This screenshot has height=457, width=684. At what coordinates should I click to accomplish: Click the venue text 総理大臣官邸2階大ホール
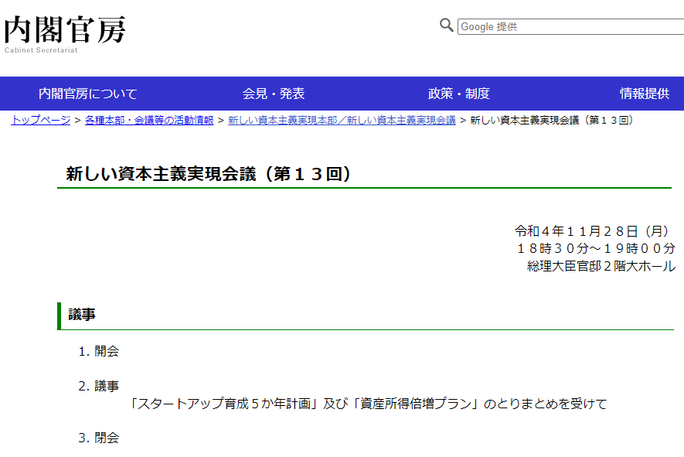tap(601, 266)
